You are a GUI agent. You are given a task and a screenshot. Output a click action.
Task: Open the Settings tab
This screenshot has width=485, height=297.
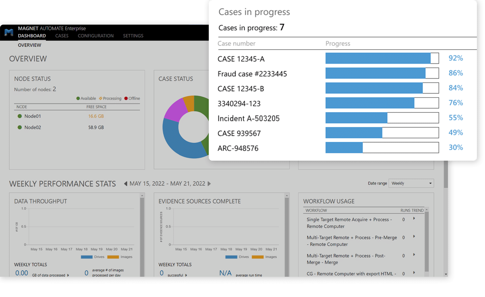click(x=133, y=36)
